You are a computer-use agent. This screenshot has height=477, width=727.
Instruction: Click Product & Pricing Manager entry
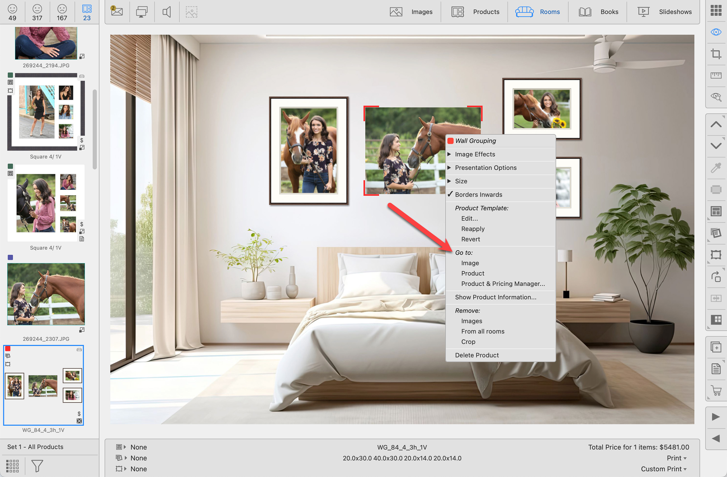[x=502, y=284]
